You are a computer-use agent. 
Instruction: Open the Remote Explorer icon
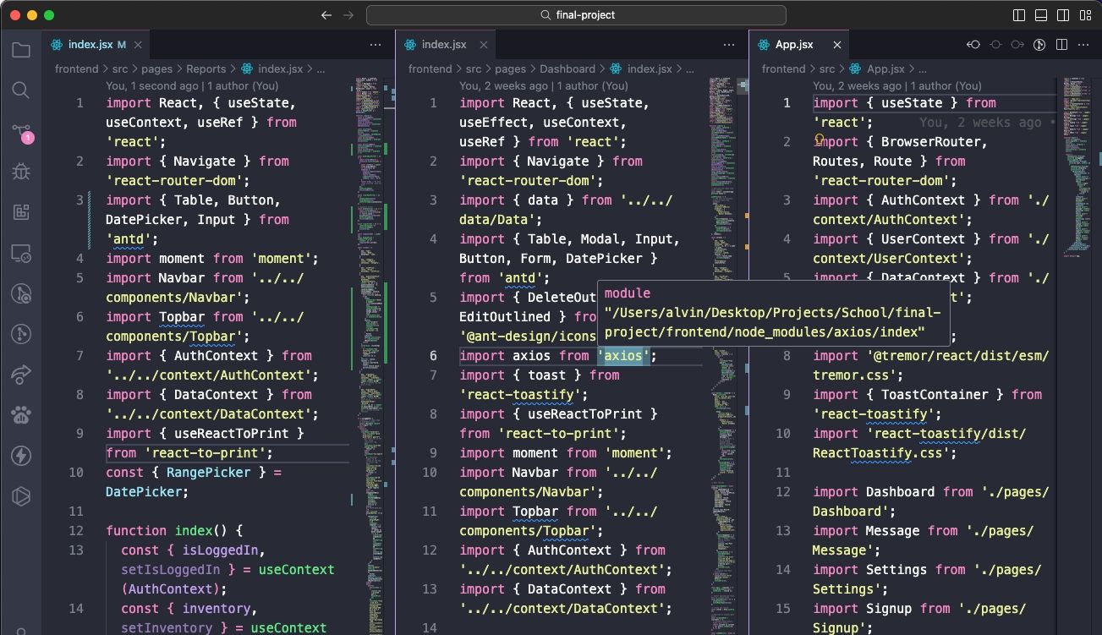tap(21, 253)
